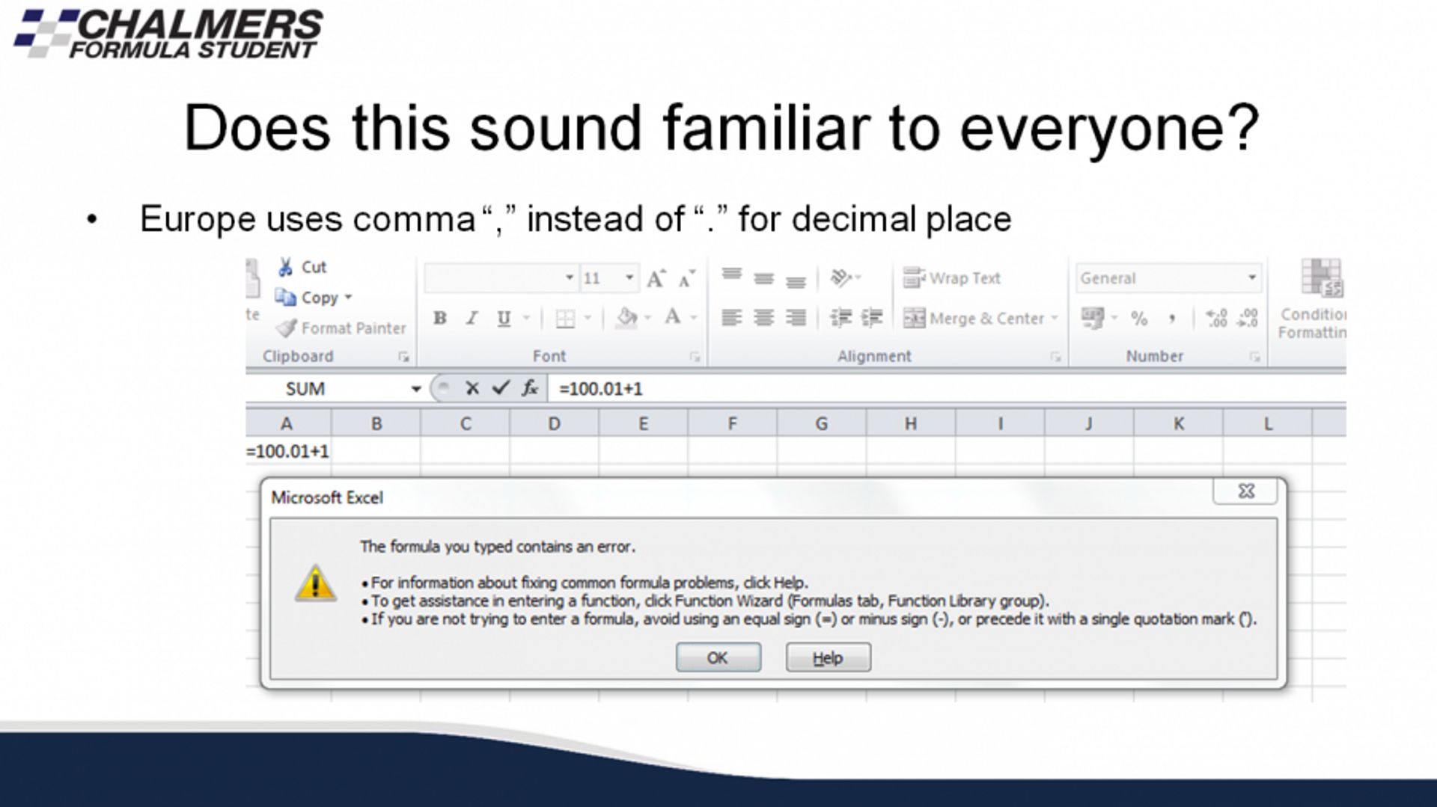Open the Clipboard dialog launcher
The image size is (1437, 807).
click(403, 358)
